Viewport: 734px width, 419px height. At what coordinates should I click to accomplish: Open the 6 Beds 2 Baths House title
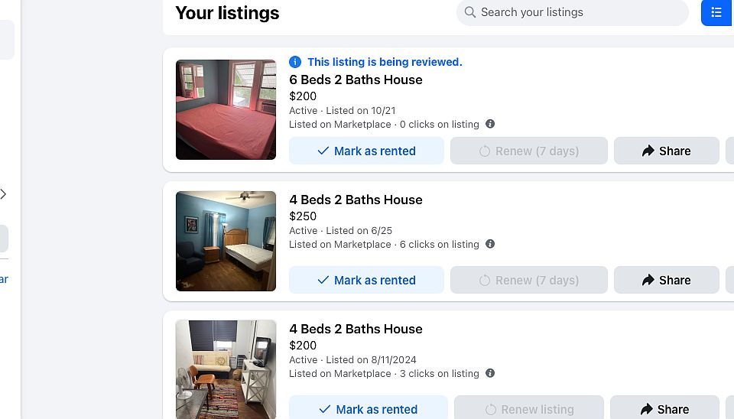(x=356, y=80)
